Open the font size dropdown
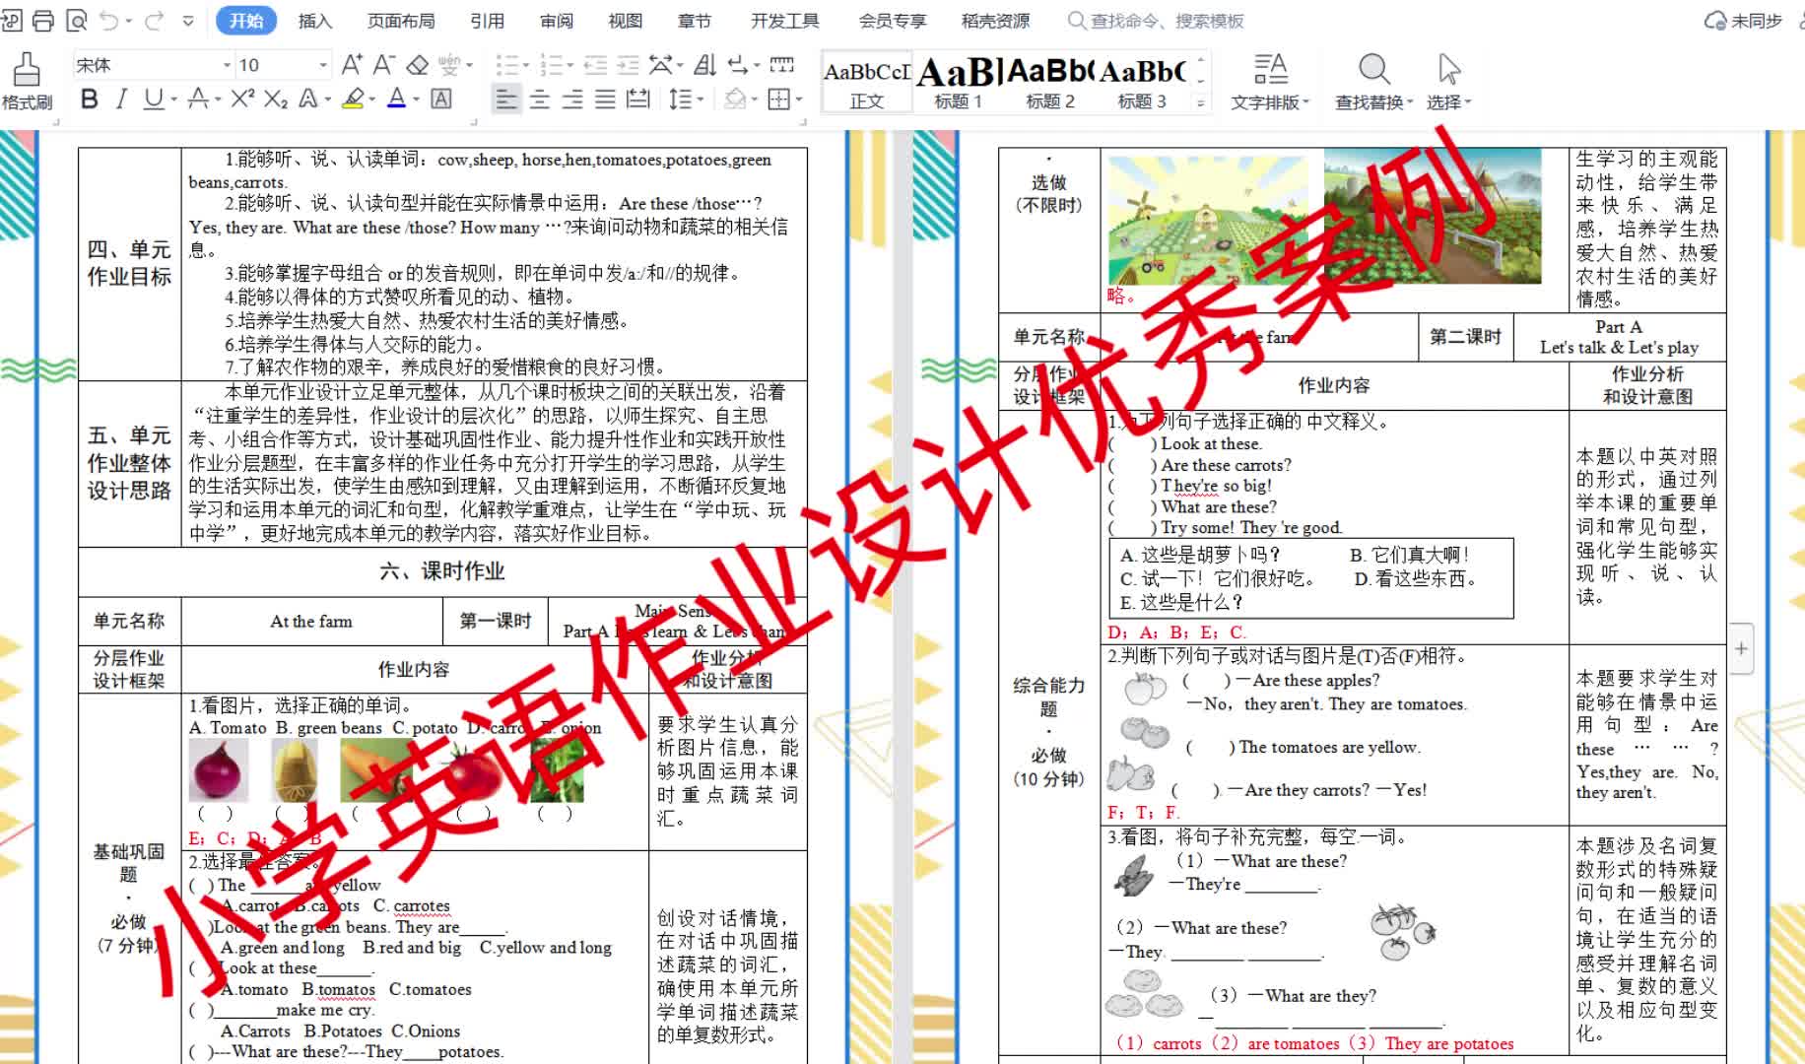1805x1064 pixels. point(321,64)
